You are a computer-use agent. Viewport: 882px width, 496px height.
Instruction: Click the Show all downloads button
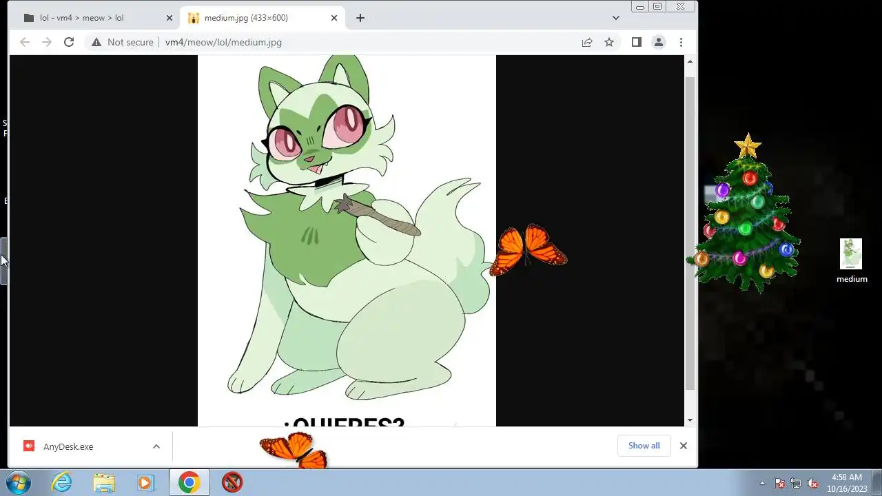pos(644,446)
